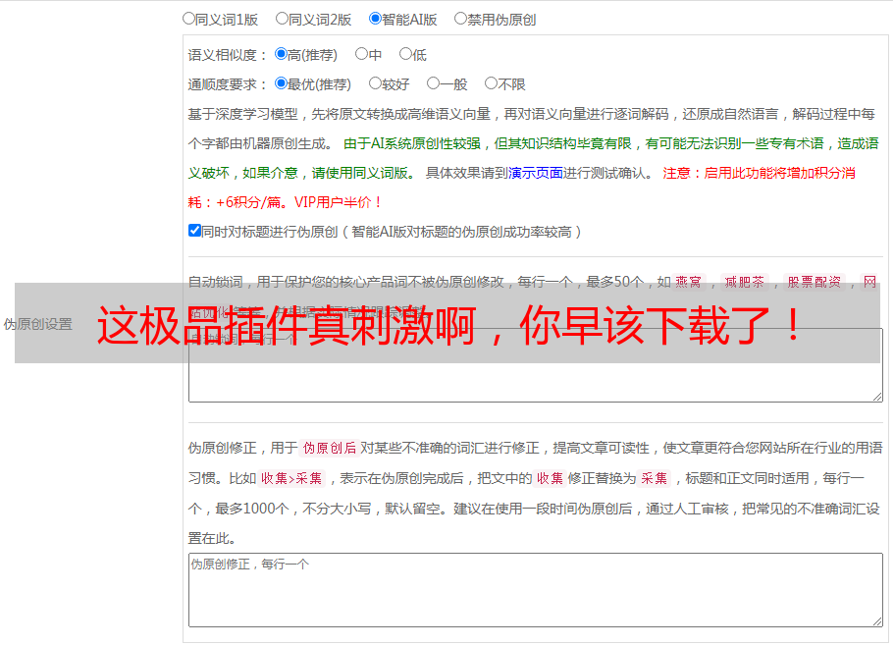Click the 伪原创后 highlighted term

pyautogui.click(x=330, y=448)
